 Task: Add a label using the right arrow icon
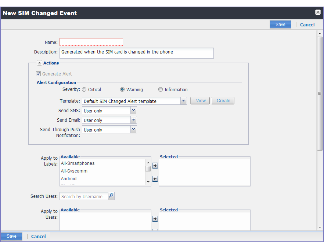pos(155,166)
